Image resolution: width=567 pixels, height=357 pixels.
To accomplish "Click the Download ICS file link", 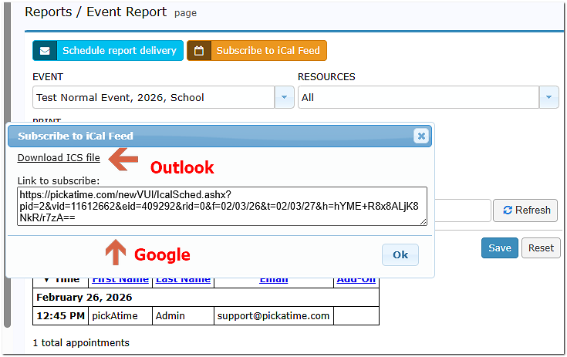I will coord(59,158).
